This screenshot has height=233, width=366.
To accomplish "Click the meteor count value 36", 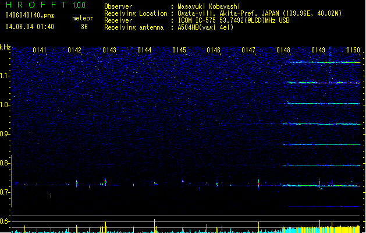I will 84,27.
